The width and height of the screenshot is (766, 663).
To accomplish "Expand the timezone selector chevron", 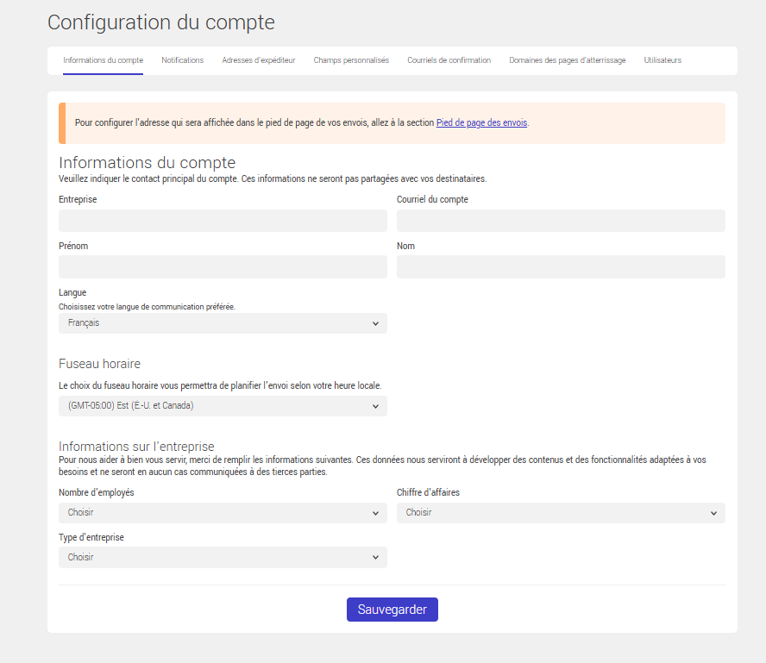I will click(x=375, y=405).
